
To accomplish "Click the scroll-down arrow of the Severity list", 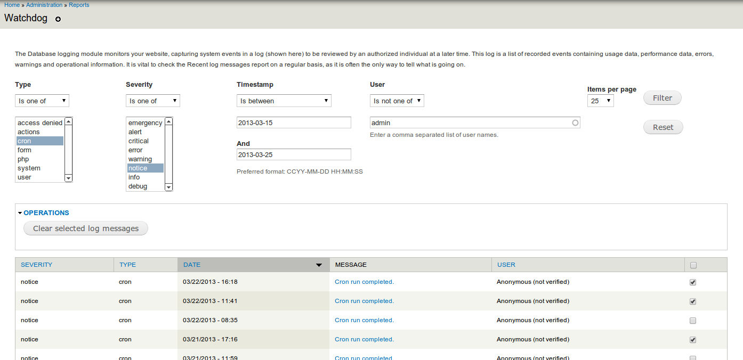I will click(168, 187).
